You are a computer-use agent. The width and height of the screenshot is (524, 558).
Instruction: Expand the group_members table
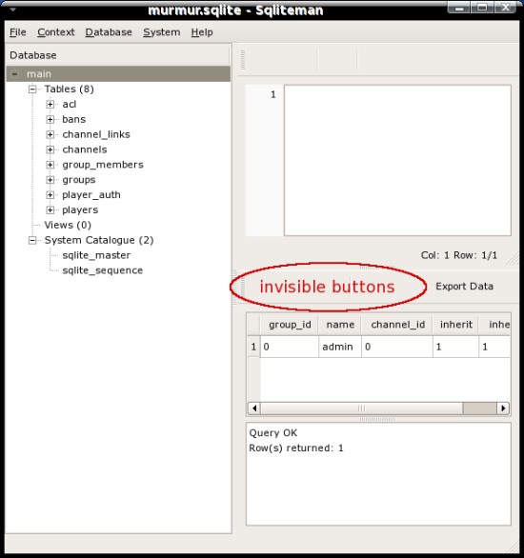tap(50, 165)
